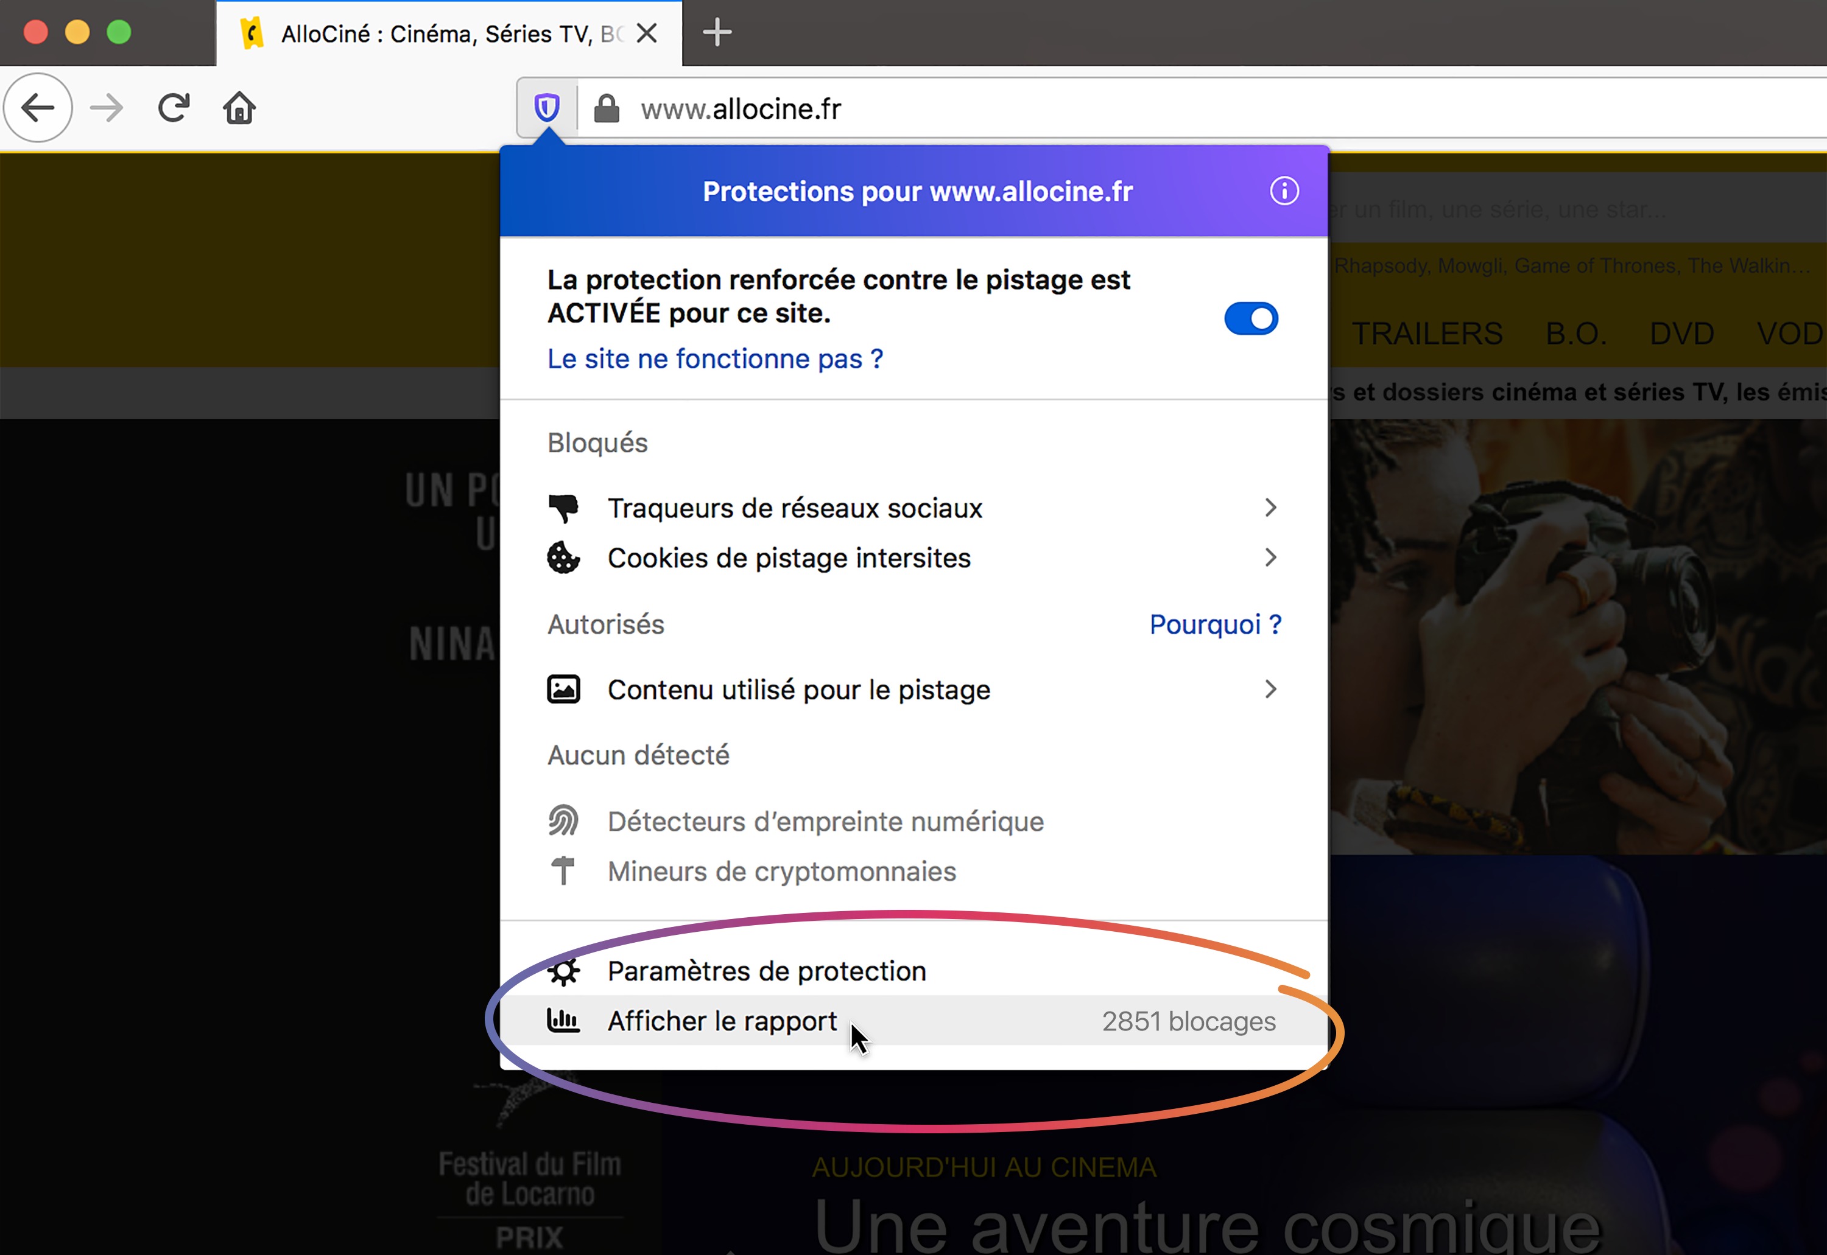Image resolution: width=1827 pixels, height=1255 pixels.
Task: Open a new tab with plus icon
Action: point(717,33)
